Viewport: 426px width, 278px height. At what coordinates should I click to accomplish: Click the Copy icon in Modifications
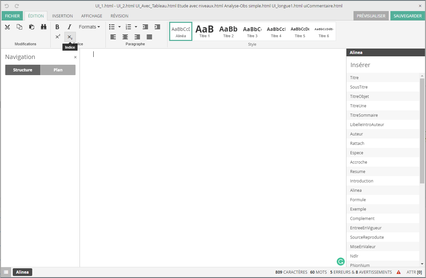click(x=19, y=27)
